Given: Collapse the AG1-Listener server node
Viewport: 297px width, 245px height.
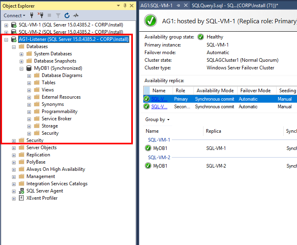Looking at the screenshot, I should [x=6, y=40].
